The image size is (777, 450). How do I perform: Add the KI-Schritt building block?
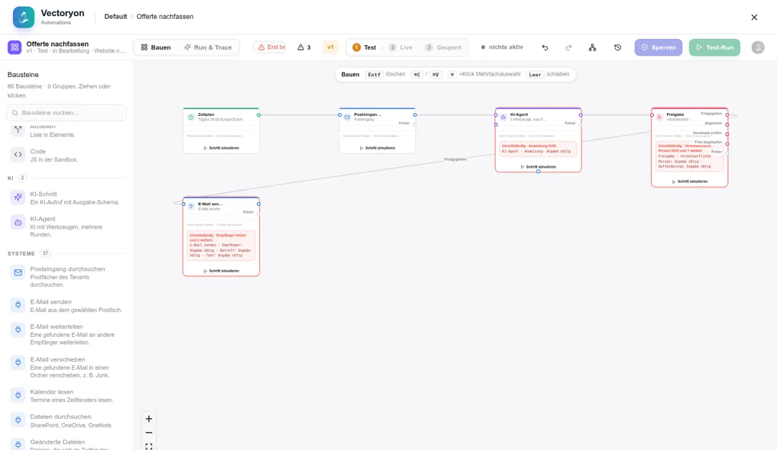coord(67,197)
